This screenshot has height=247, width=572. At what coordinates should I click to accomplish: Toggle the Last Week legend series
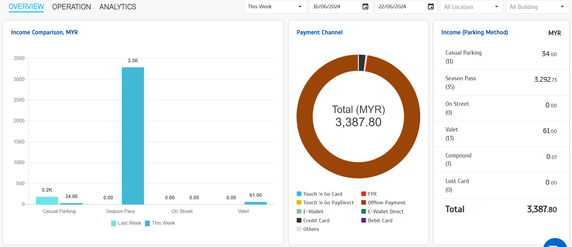click(126, 223)
